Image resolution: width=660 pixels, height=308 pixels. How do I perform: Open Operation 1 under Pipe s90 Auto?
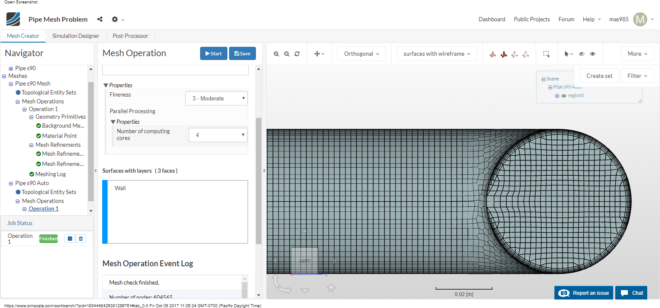click(43, 209)
